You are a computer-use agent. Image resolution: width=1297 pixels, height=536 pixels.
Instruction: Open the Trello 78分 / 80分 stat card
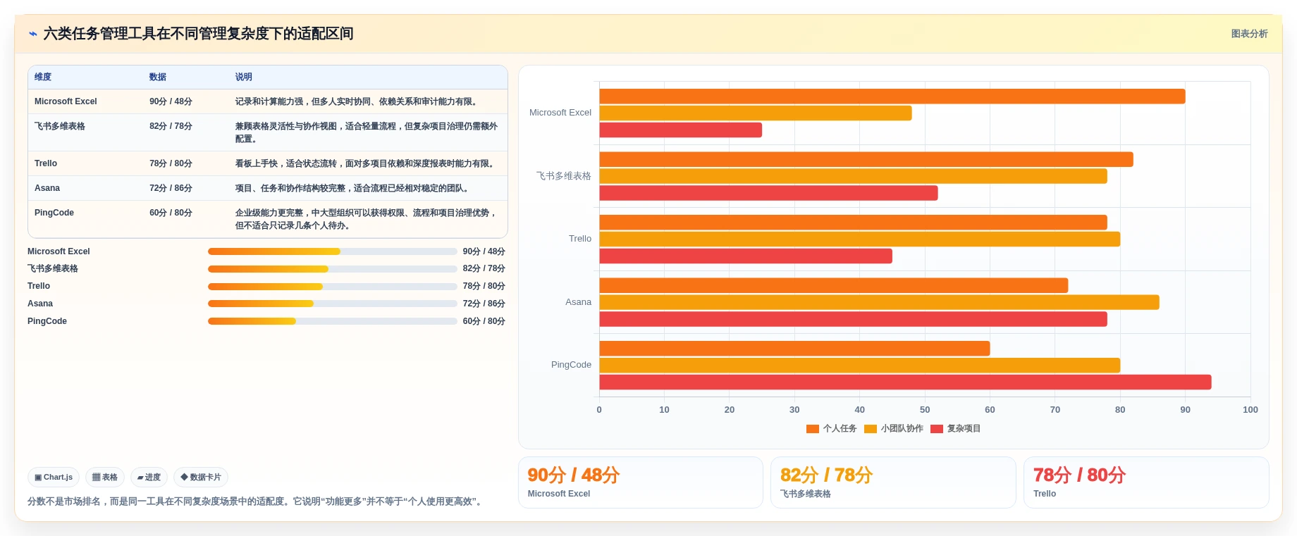[x=1146, y=482]
